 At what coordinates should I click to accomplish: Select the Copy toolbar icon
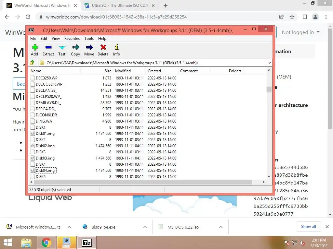[75, 47]
